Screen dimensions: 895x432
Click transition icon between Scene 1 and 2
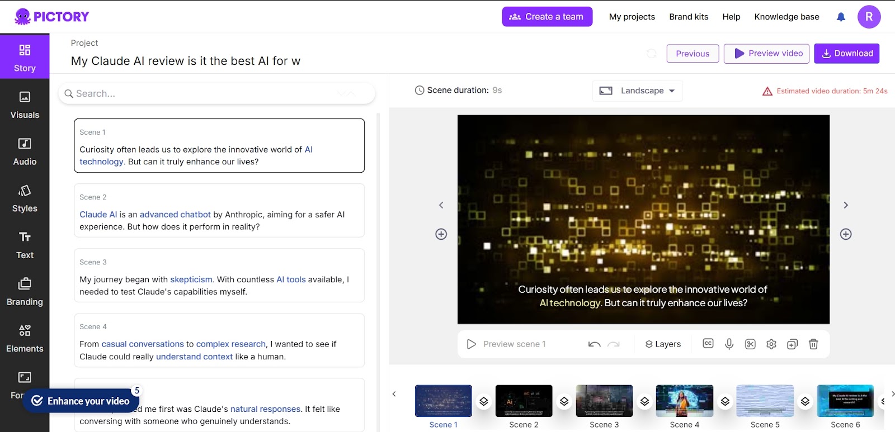click(484, 401)
